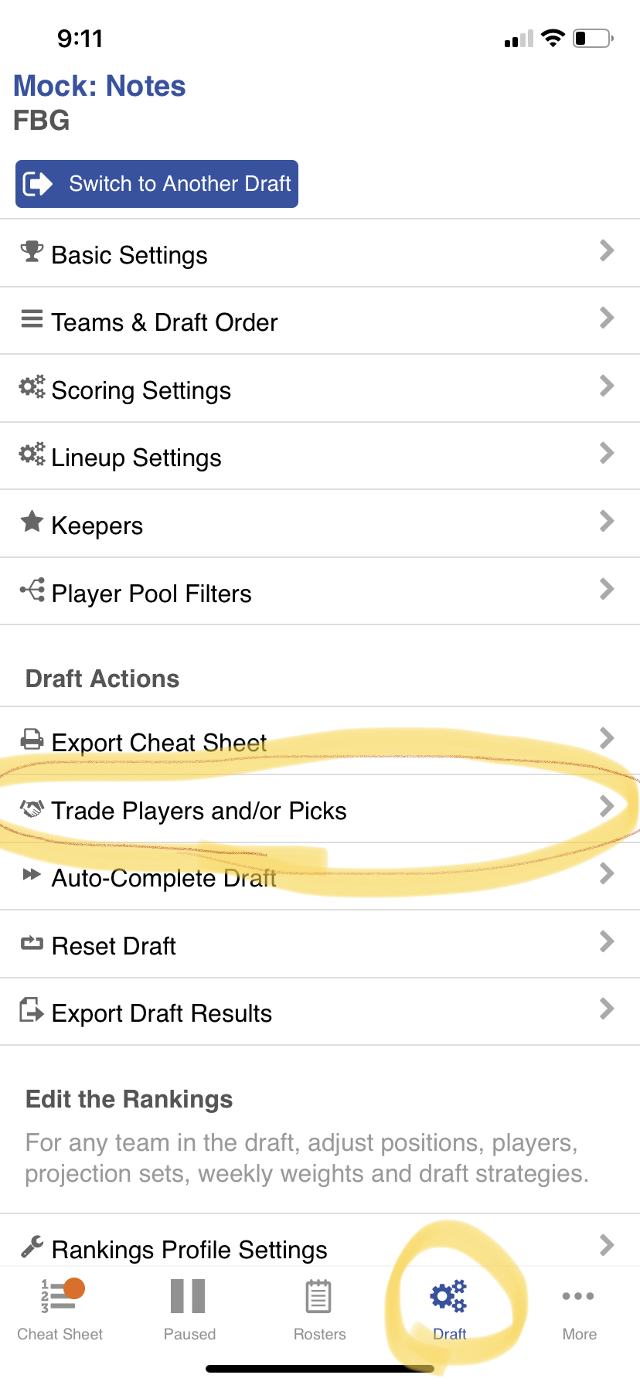This screenshot has height=1385, width=640.
Task: Open the Rosters tab
Action: 319,1308
